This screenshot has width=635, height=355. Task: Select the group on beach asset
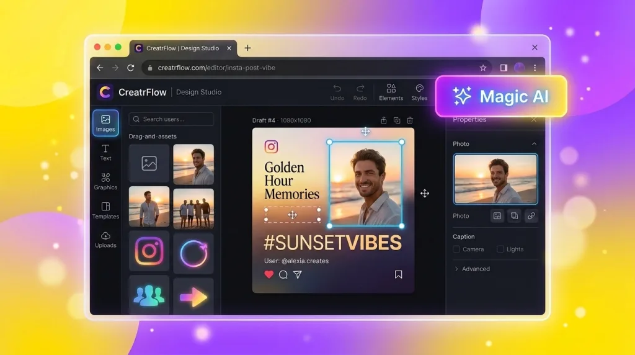tap(193, 209)
